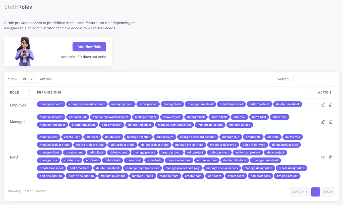
Task: Click the PMO role name
Action: click(14, 157)
